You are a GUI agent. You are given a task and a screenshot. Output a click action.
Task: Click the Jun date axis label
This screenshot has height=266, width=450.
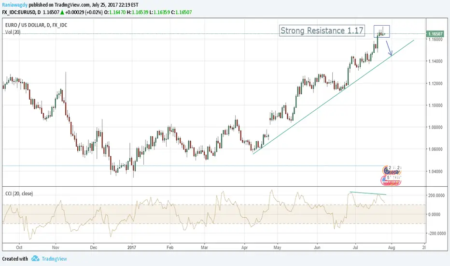317,247
